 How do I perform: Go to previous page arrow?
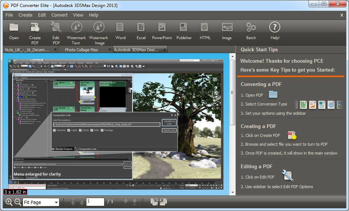tap(82, 202)
